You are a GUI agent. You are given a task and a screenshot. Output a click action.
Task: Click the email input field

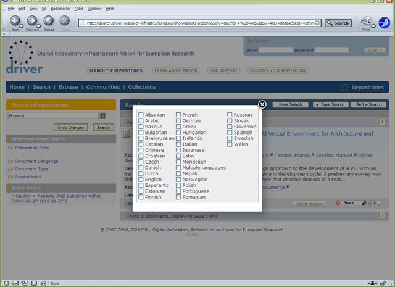click(276, 50)
